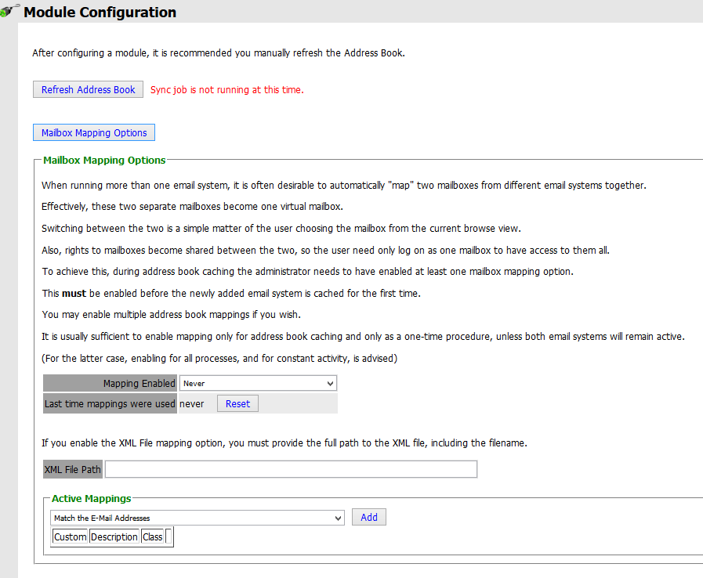
Task: Reset the last time mappings were used
Action: (x=237, y=403)
